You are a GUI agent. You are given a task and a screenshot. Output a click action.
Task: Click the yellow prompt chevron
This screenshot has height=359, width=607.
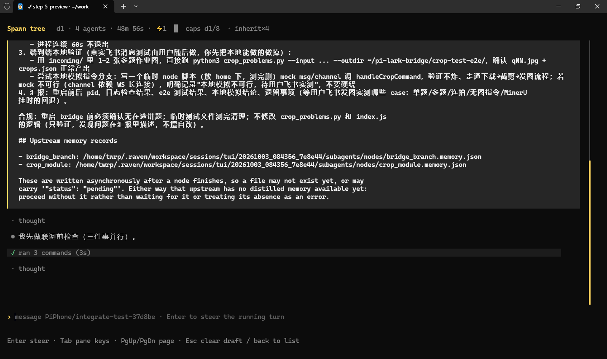[x=9, y=317]
